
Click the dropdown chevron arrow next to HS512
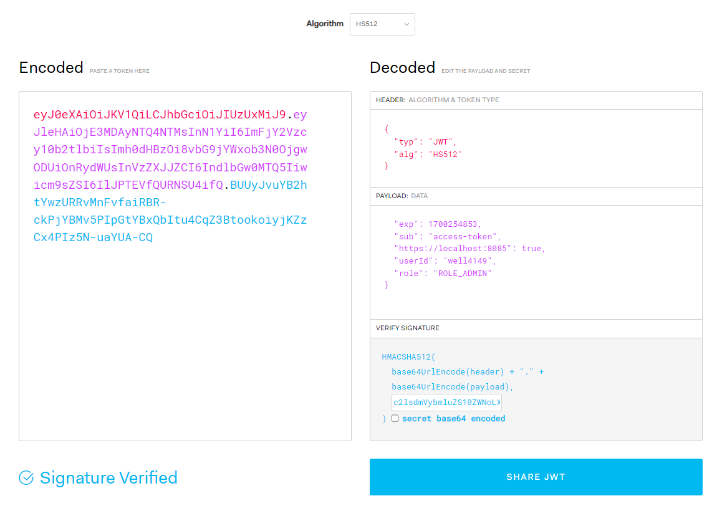(407, 24)
